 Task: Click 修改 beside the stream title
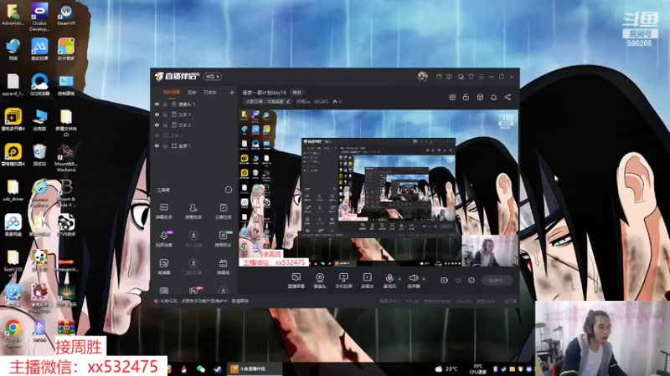pyautogui.click(x=296, y=93)
